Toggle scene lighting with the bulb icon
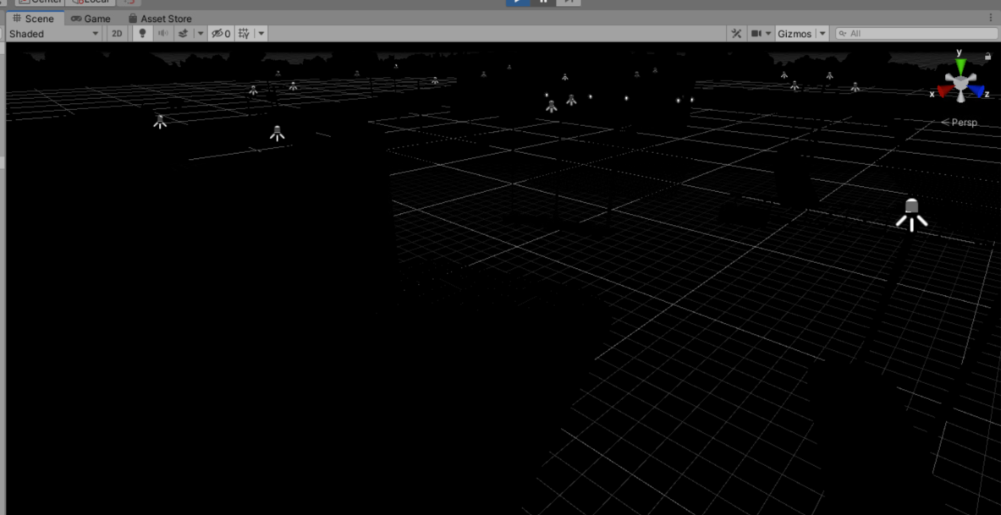The height and width of the screenshot is (515, 1001). [x=142, y=34]
